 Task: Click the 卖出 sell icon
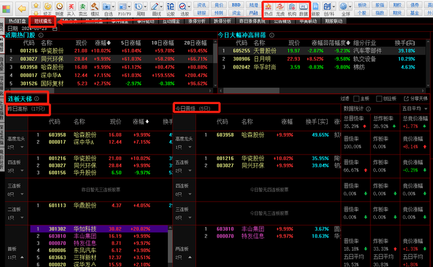[82, 8]
